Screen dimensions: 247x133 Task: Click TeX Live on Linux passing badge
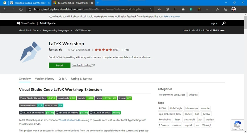105,113
